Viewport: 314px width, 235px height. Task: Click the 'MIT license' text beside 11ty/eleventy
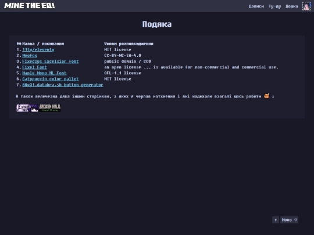tap(117, 49)
